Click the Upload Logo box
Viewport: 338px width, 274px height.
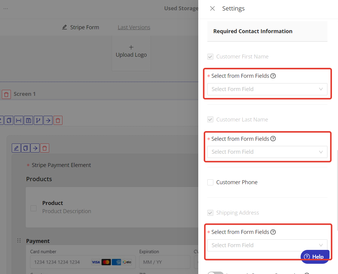[x=131, y=52]
